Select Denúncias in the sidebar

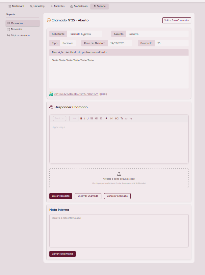(16, 29)
